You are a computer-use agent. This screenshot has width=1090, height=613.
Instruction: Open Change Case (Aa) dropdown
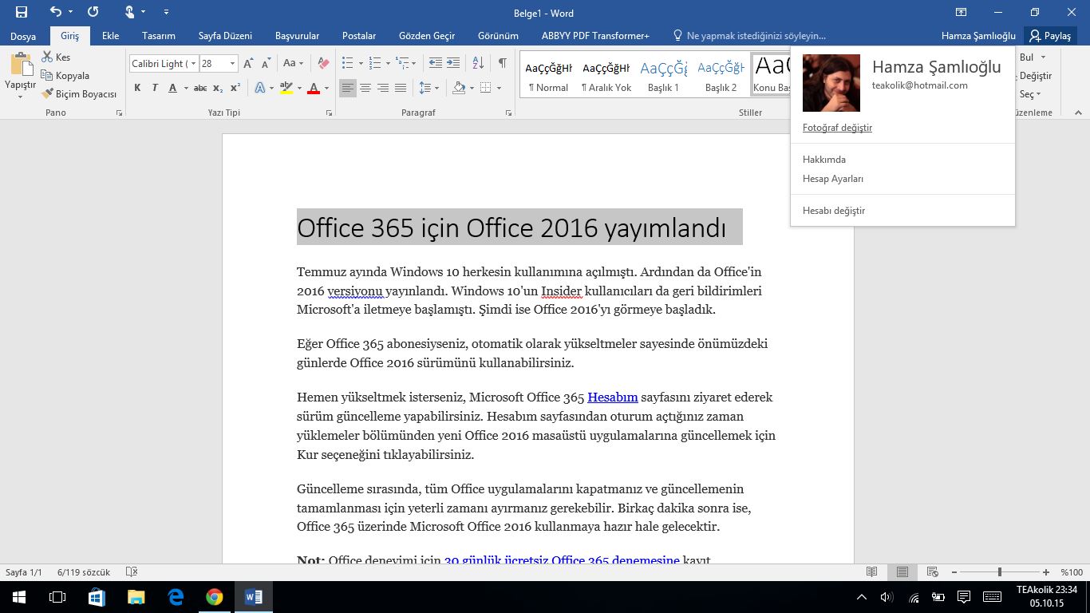(x=293, y=63)
